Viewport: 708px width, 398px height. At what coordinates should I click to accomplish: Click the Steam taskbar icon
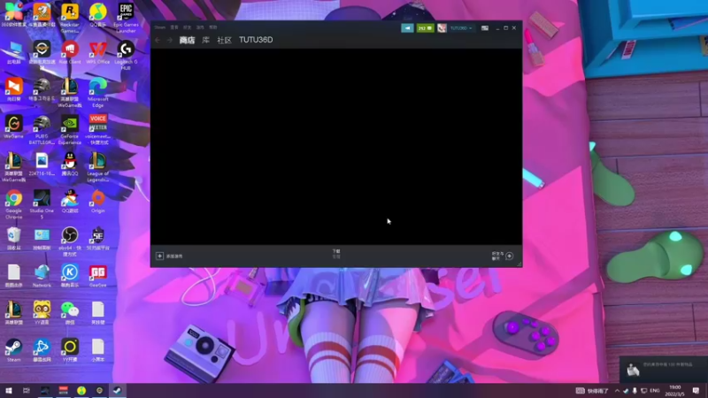(117, 390)
